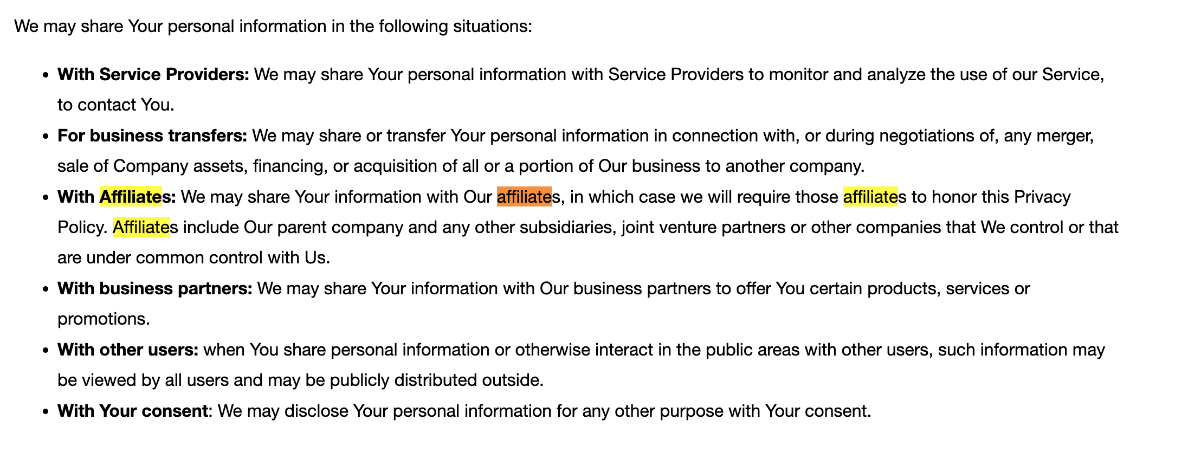Image resolution: width=1188 pixels, height=452 pixels.
Task: Click highlighted 'affiliate' before 'to honor this Privacy'
Action: (870, 197)
